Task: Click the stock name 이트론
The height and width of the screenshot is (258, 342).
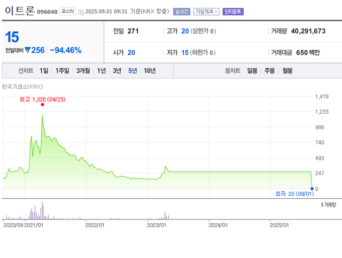Action: pyautogui.click(x=20, y=11)
